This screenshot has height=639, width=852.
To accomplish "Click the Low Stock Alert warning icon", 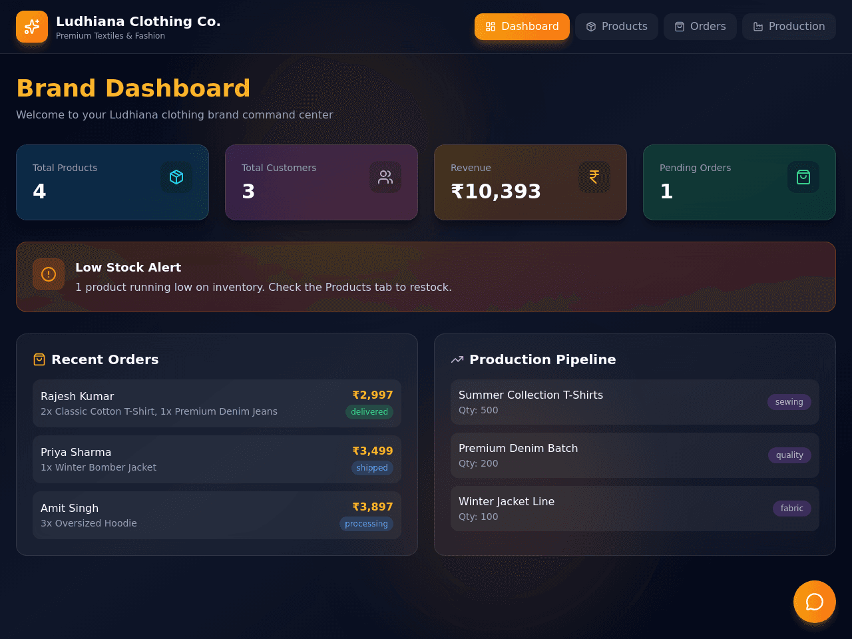I will [x=49, y=274].
